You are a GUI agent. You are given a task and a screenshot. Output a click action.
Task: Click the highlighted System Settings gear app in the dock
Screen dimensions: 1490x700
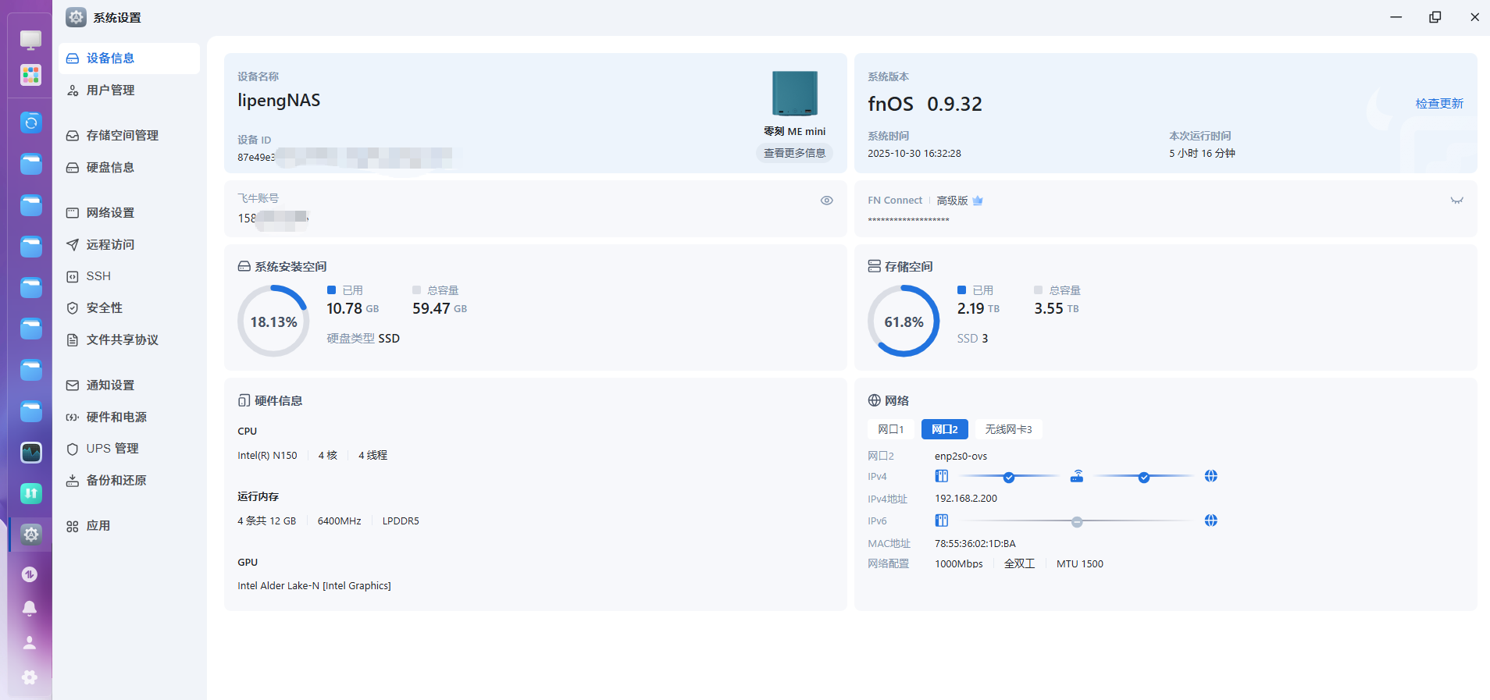(30, 534)
